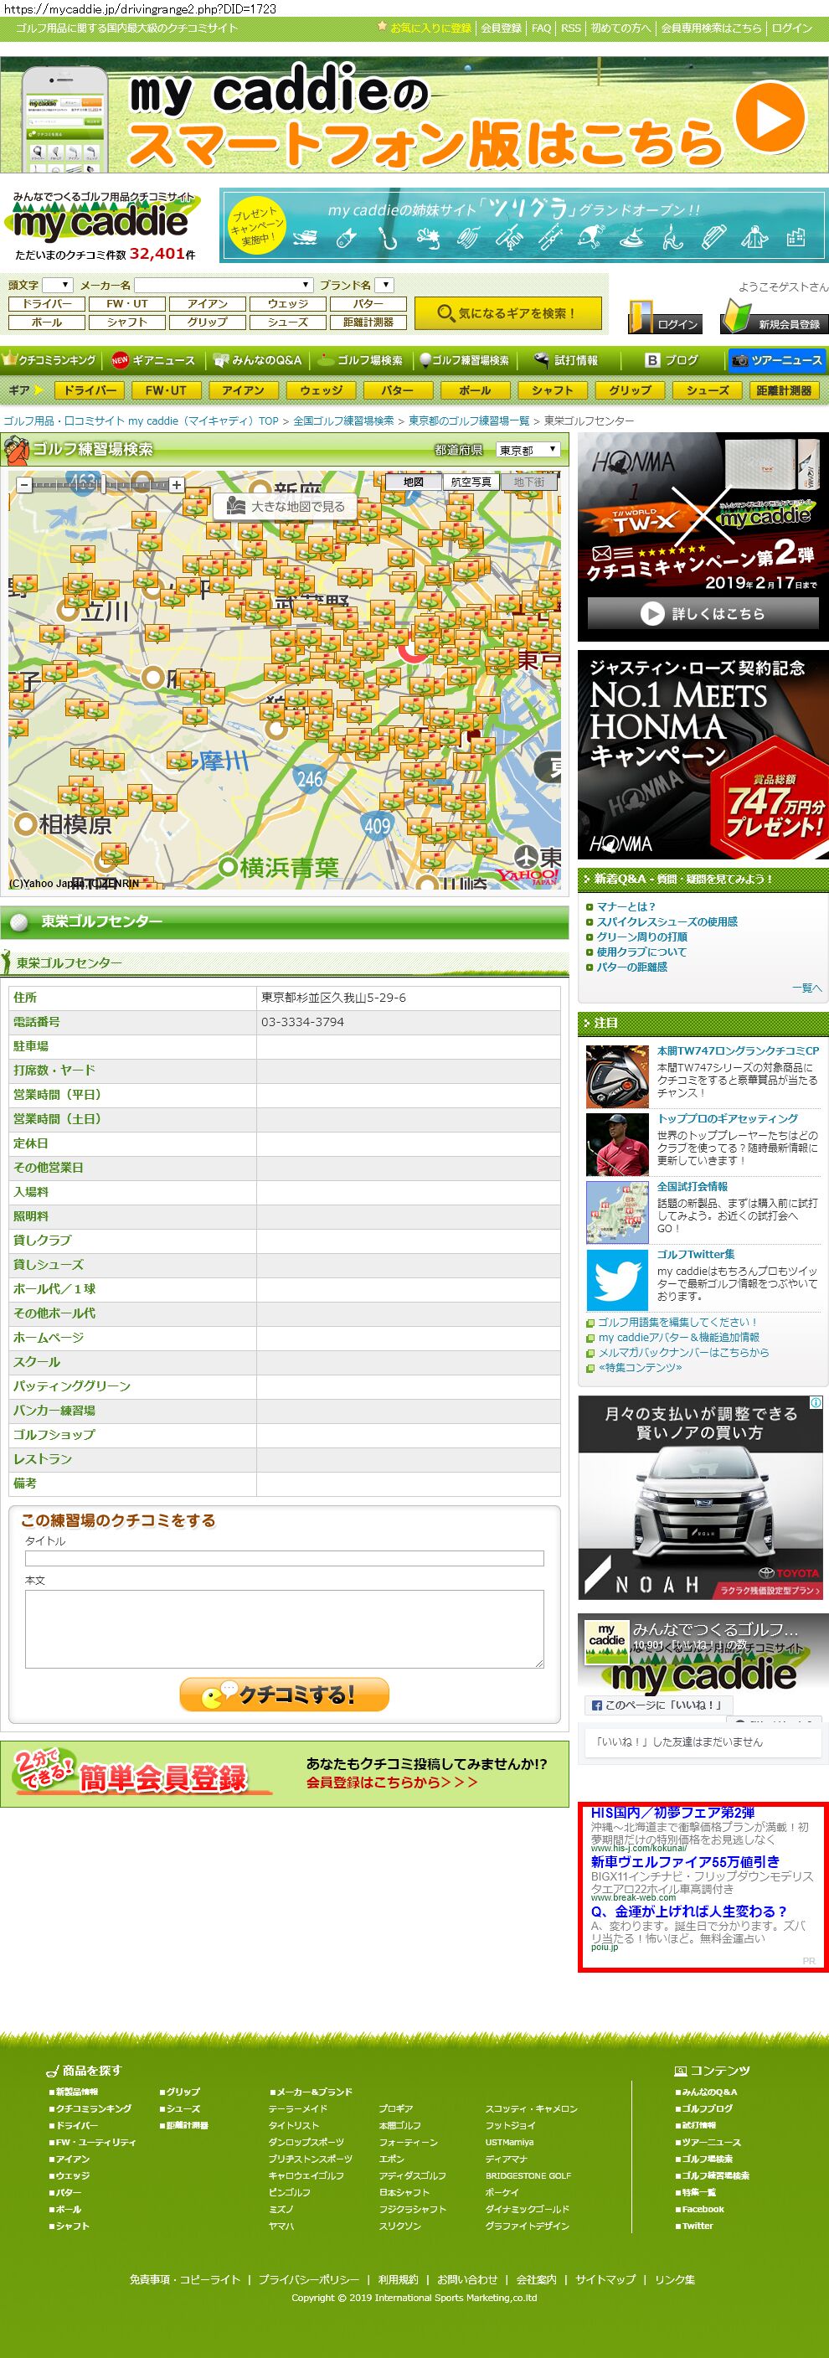
Task: Open the 都道府県 prefecture dropdown
Action: (x=528, y=450)
